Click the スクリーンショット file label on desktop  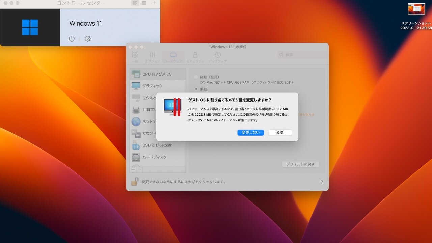416,26
